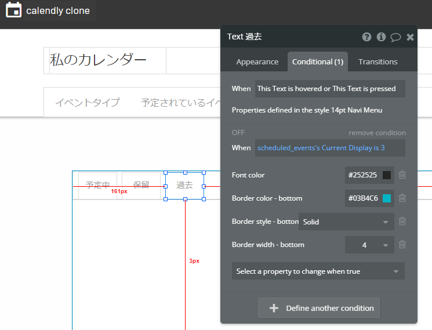Open the help question mark icon
Viewport: 432px width, 330px height.
(366, 37)
